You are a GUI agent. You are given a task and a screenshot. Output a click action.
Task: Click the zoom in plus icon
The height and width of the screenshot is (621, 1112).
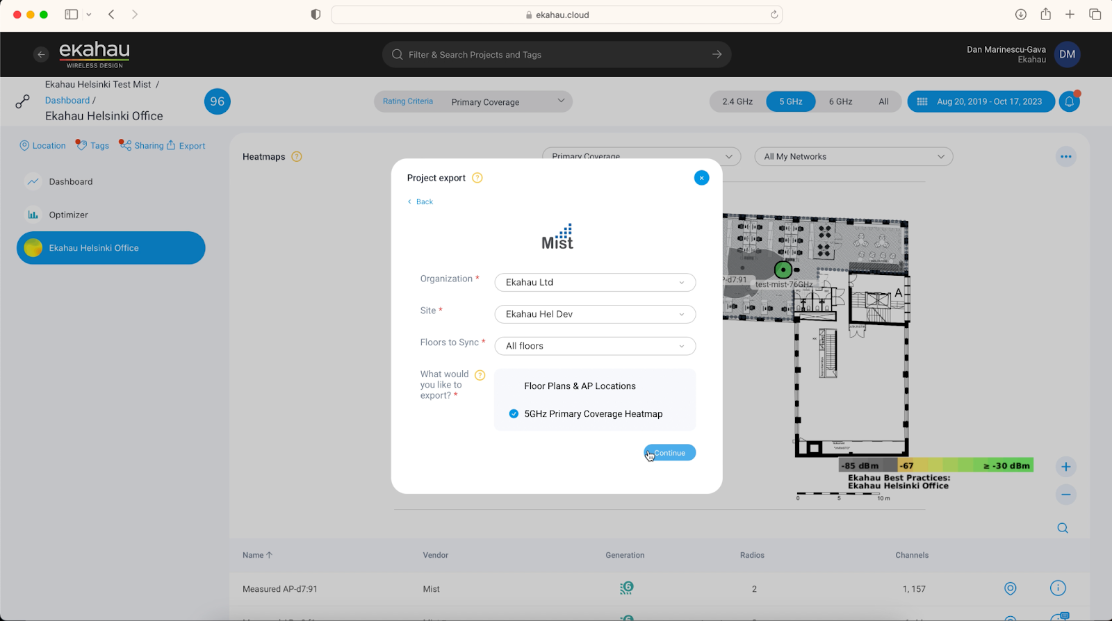pos(1065,467)
